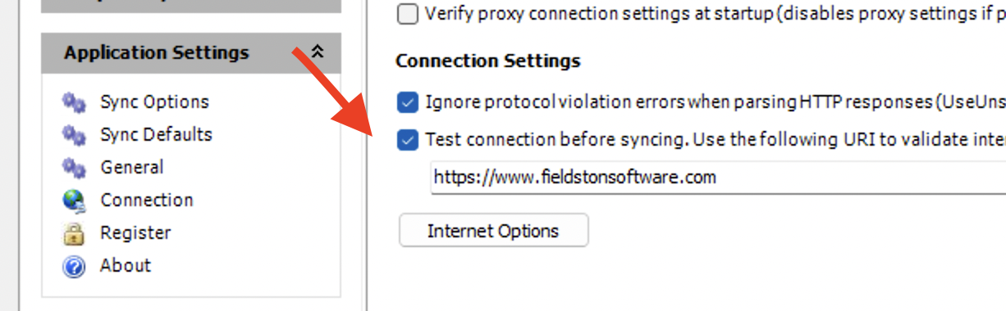Click the globe icon for Connection
1006x311 pixels.
(74, 201)
